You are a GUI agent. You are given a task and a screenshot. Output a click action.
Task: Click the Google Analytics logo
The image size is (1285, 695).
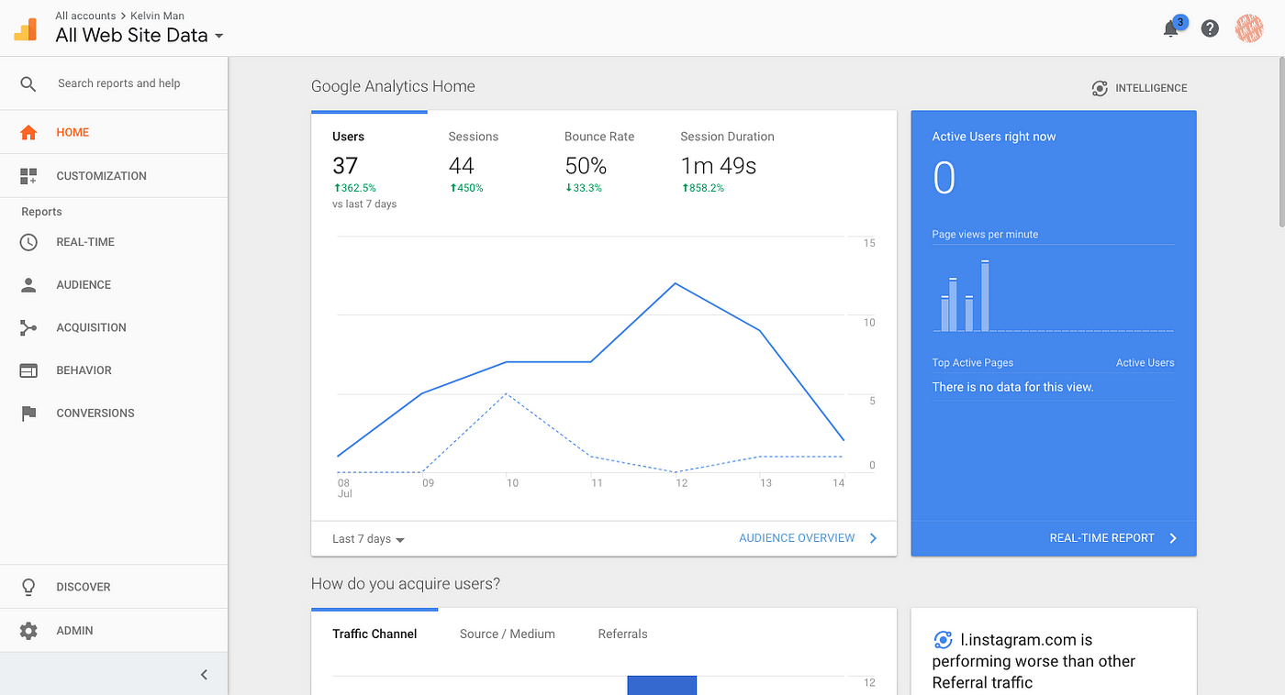[25, 28]
